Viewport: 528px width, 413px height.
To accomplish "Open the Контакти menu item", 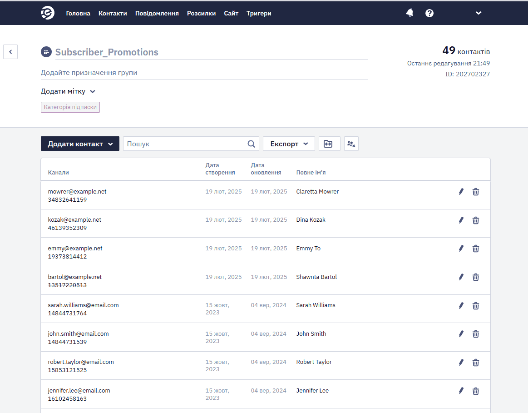I will coord(113,14).
